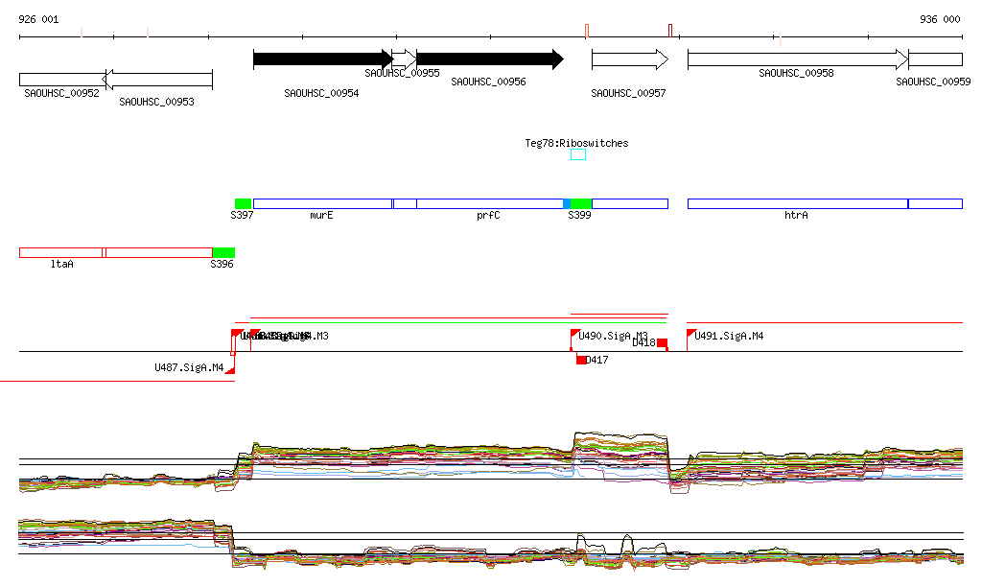Click the cyan Teg78 riboswitch box
982x586 pixels.
point(578,154)
